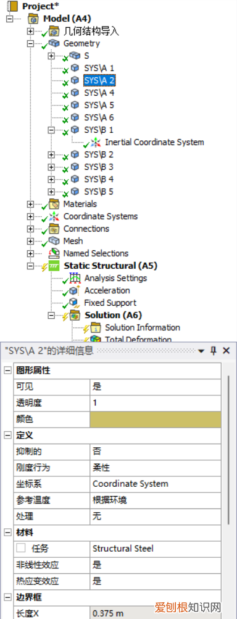Click the Coordinate Systems triad icon
The width and height of the screenshot is (237, 619).
(x=54, y=216)
